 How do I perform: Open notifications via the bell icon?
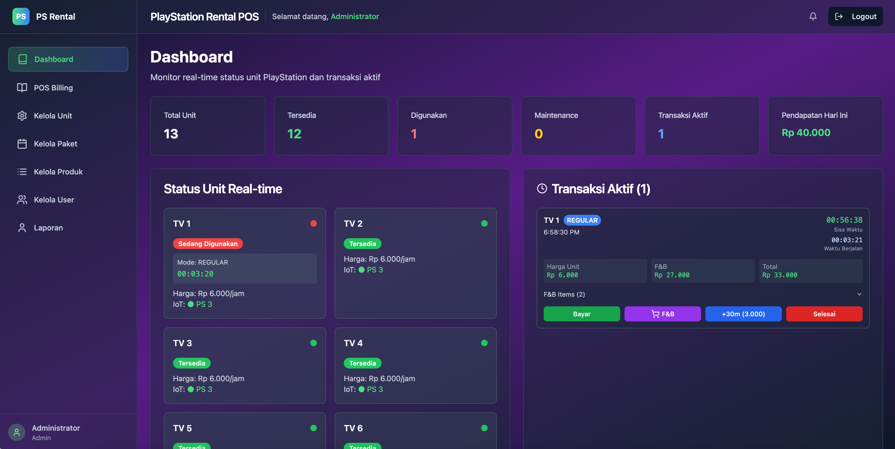(813, 16)
